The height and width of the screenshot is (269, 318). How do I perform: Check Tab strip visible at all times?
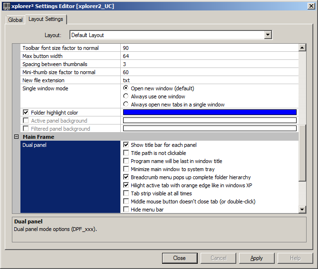click(126, 193)
